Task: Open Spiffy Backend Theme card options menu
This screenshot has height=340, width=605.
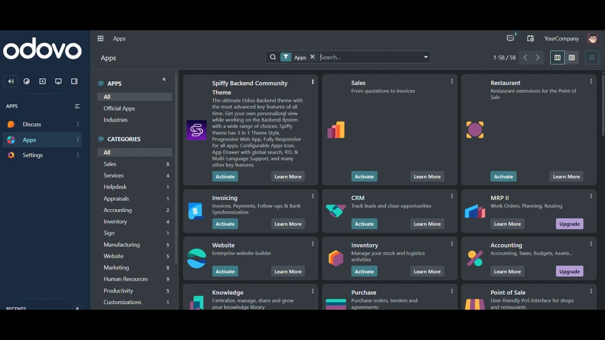Action: [x=313, y=82]
